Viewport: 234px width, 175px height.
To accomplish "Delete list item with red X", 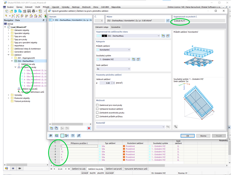I will [89, 128].
